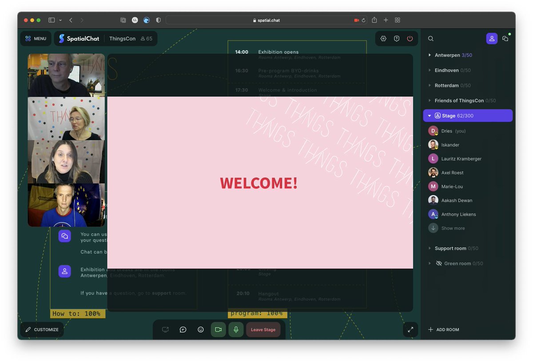The image size is (533, 363).
Task: Open a new Safari tab with plus
Action: tap(386, 20)
